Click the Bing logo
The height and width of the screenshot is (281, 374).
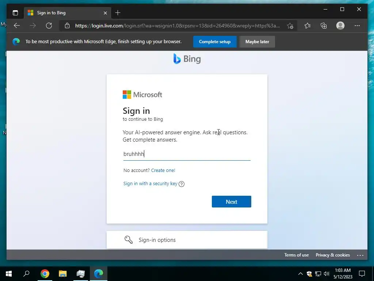pyautogui.click(x=187, y=59)
